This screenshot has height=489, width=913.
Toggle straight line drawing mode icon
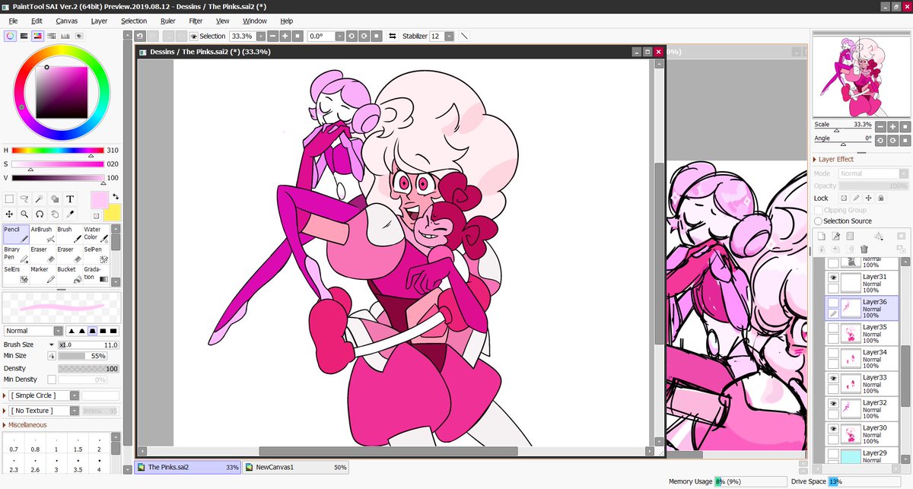click(464, 36)
